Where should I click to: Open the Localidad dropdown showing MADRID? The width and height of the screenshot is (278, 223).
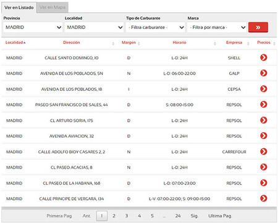(94, 27)
